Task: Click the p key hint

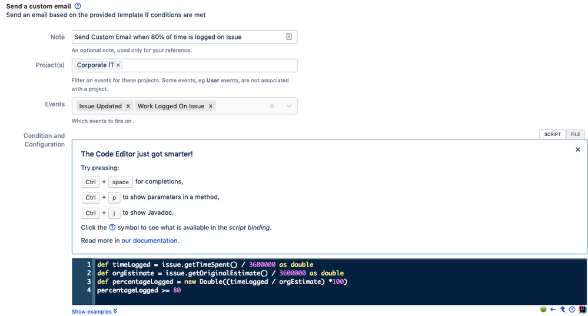Action: pyautogui.click(x=114, y=198)
